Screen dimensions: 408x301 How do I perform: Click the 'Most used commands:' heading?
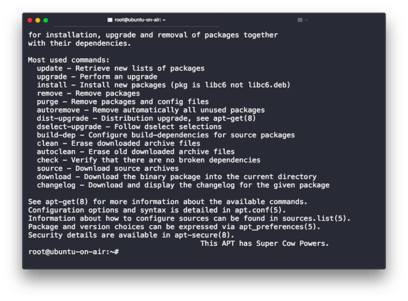[x=68, y=60]
